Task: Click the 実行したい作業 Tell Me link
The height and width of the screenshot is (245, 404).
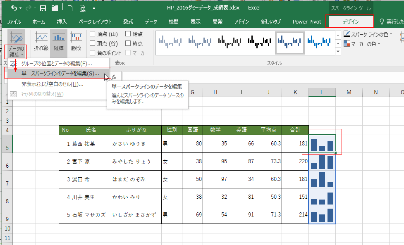Action: 393,21
